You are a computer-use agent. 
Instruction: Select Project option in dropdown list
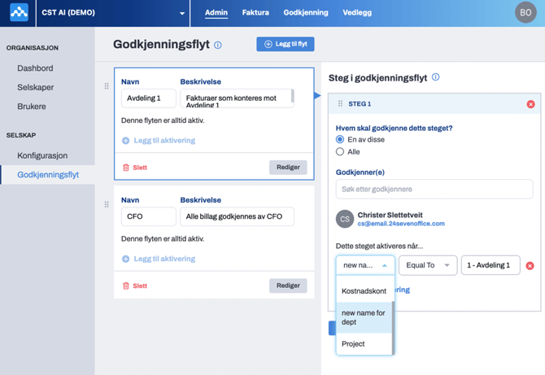click(353, 344)
